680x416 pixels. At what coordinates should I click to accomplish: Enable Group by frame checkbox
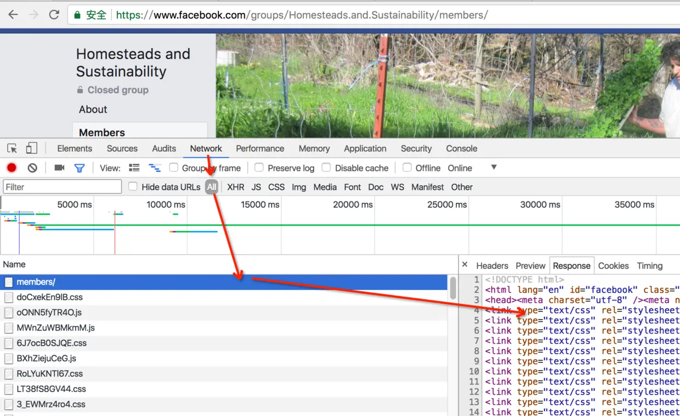(x=173, y=167)
